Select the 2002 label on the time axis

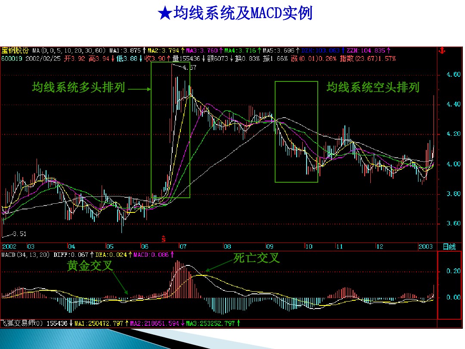[9, 246]
